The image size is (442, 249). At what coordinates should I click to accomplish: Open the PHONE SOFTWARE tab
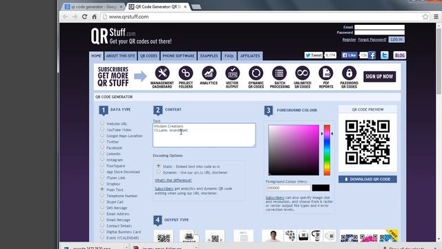point(178,56)
